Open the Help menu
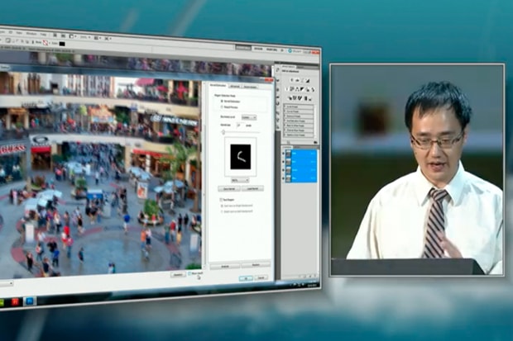This screenshot has height=341, width=513. pos(43,34)
